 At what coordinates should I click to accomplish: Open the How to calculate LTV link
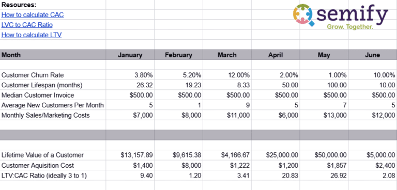coord(32,35)
